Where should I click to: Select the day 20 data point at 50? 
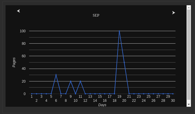(x=124, y=62)
